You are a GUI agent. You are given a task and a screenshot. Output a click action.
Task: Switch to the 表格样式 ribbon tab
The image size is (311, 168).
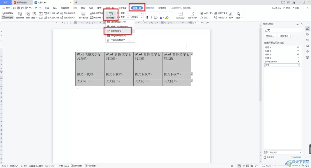tap(150, 8)
